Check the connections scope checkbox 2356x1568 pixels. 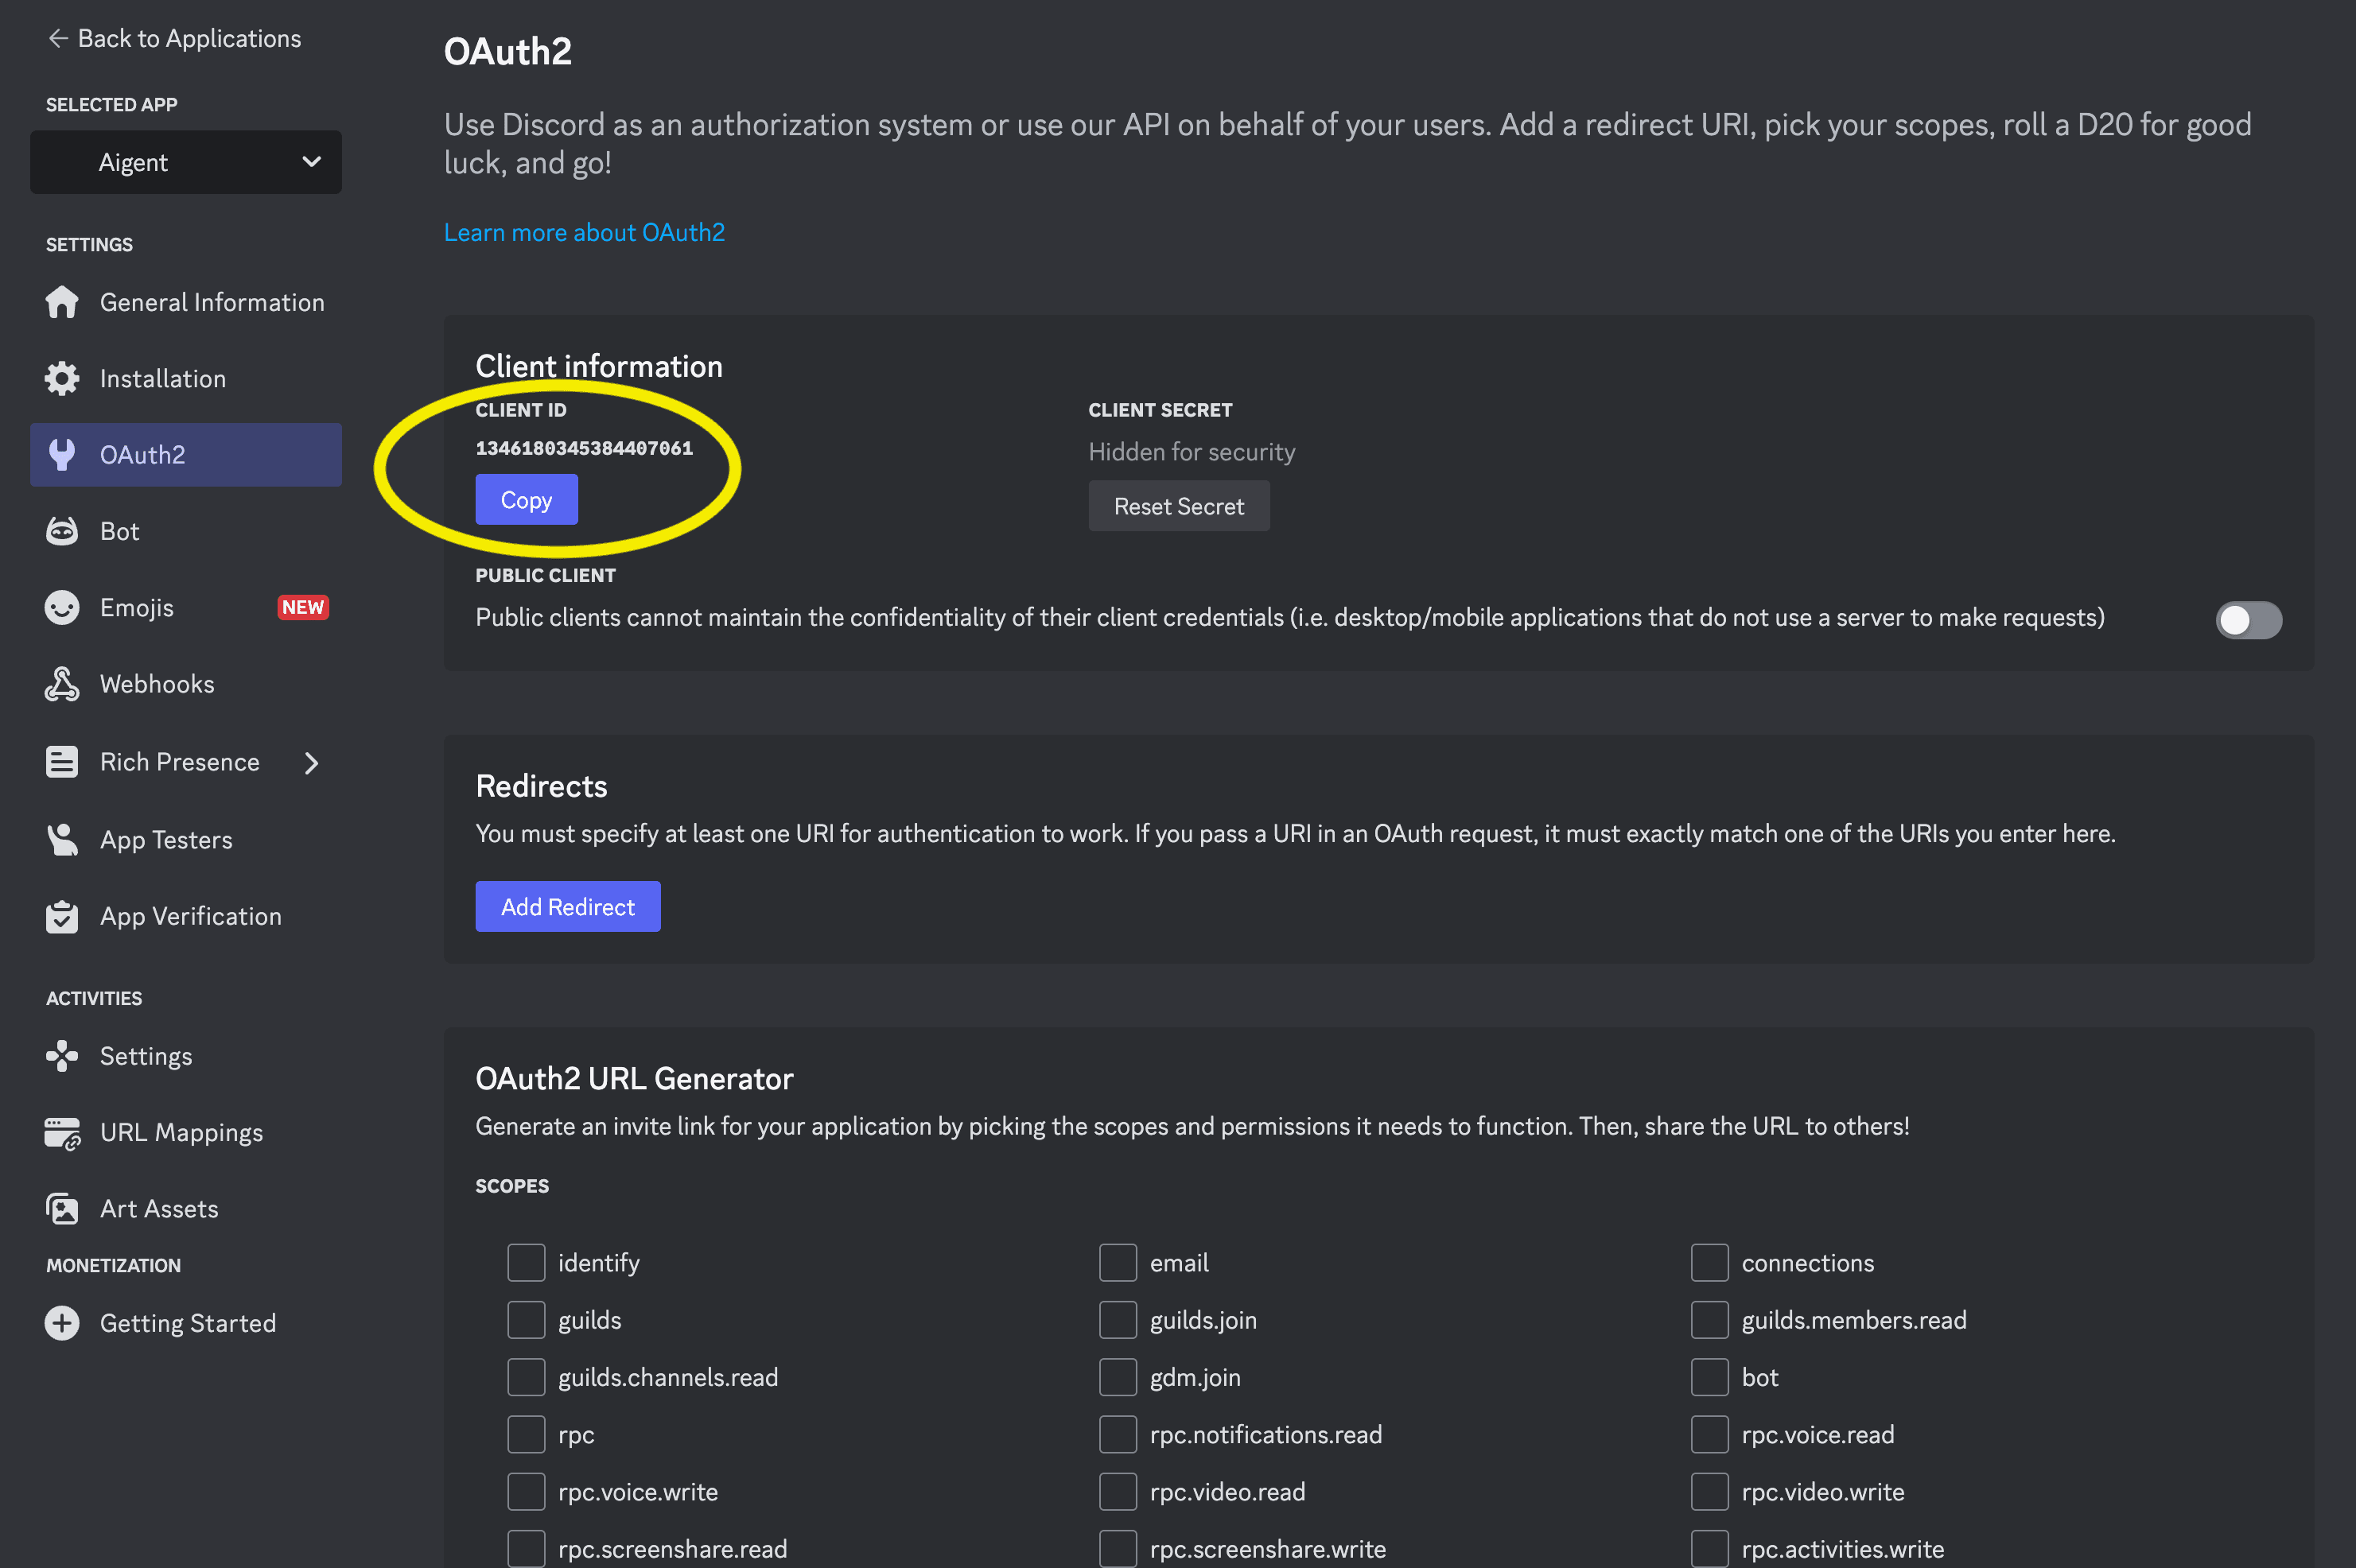pos(1709,1263)
